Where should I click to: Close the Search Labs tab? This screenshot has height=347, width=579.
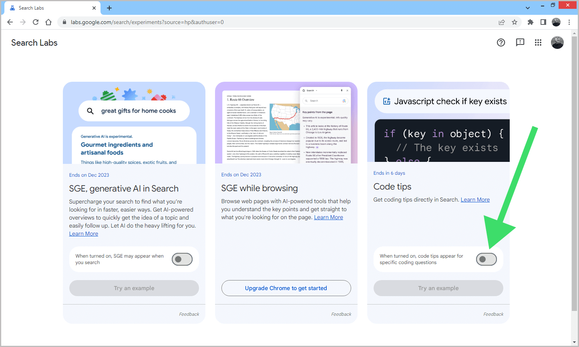pyautogui.click(x=94, y=8)
